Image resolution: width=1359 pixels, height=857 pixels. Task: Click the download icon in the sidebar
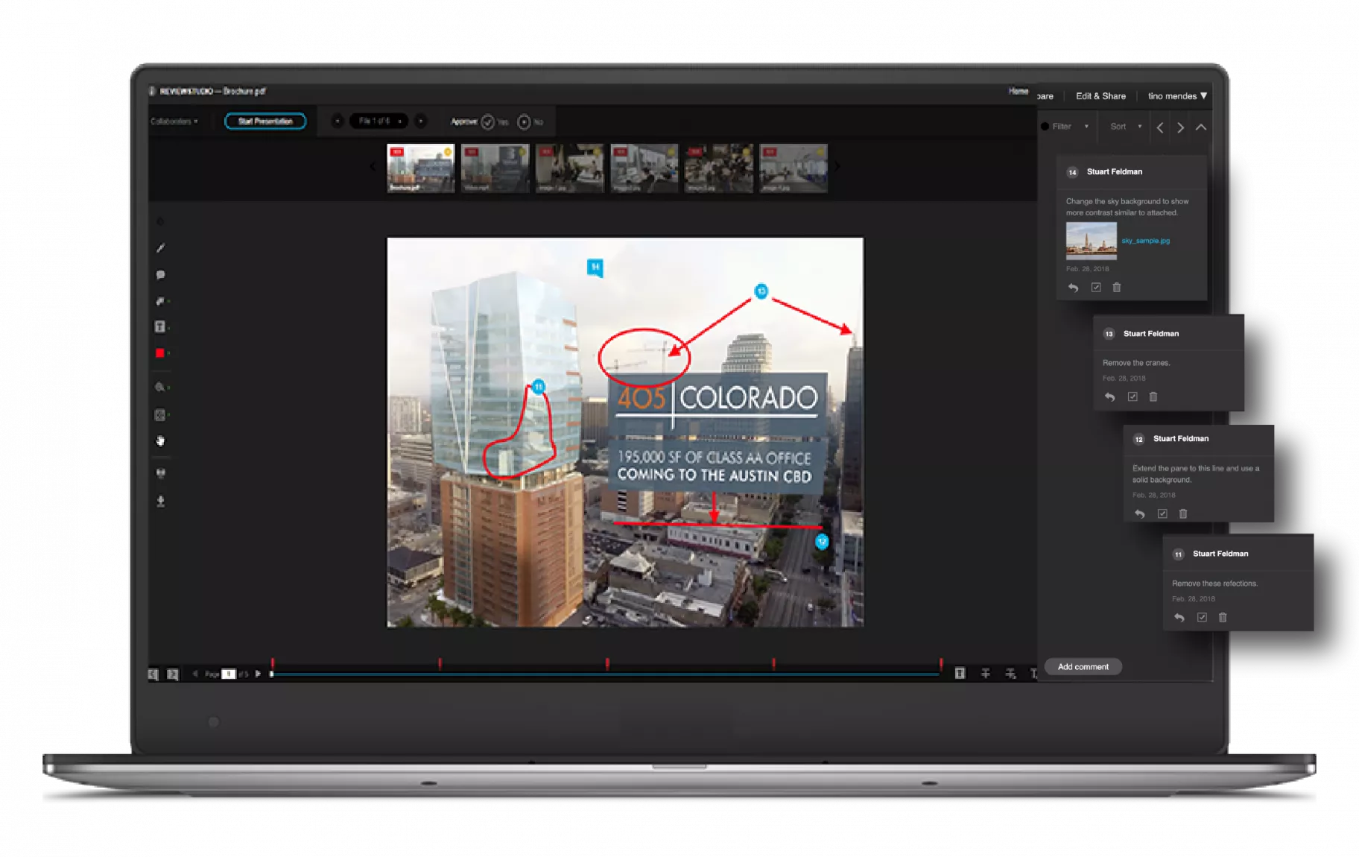pos(160,501)
